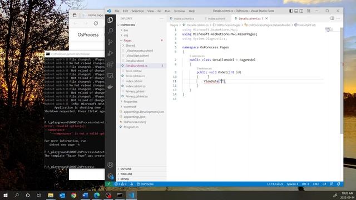The height and width of the screenshot is (200, 356).
Task: Open Source Control view in activity bar
Action: click(x=110, y=42)
